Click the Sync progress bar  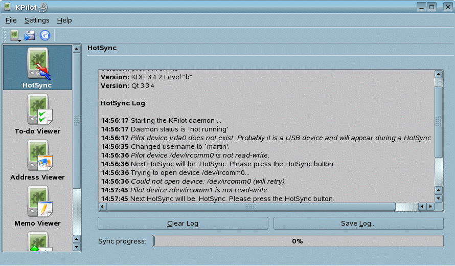(298, 241)
